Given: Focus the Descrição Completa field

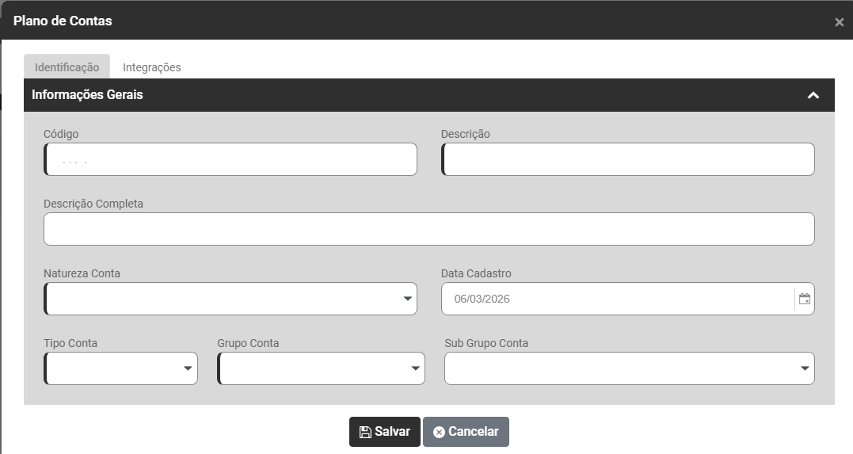Looking at the screenshot, I should (428, 229).
